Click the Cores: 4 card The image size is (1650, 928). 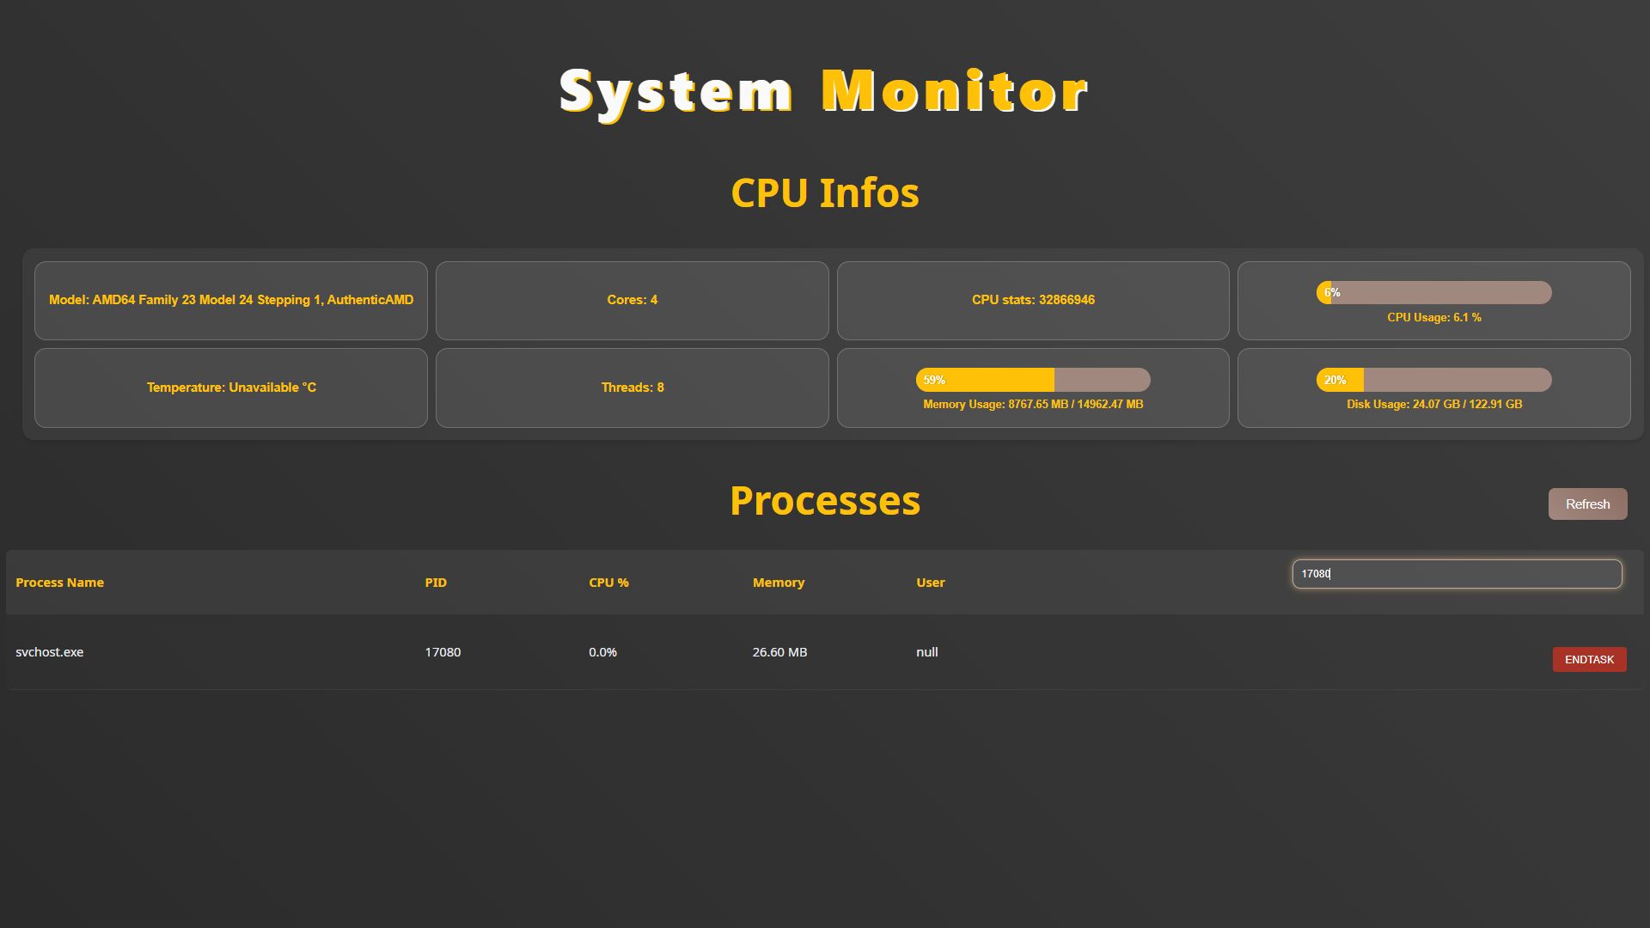[x=632, y=300]
